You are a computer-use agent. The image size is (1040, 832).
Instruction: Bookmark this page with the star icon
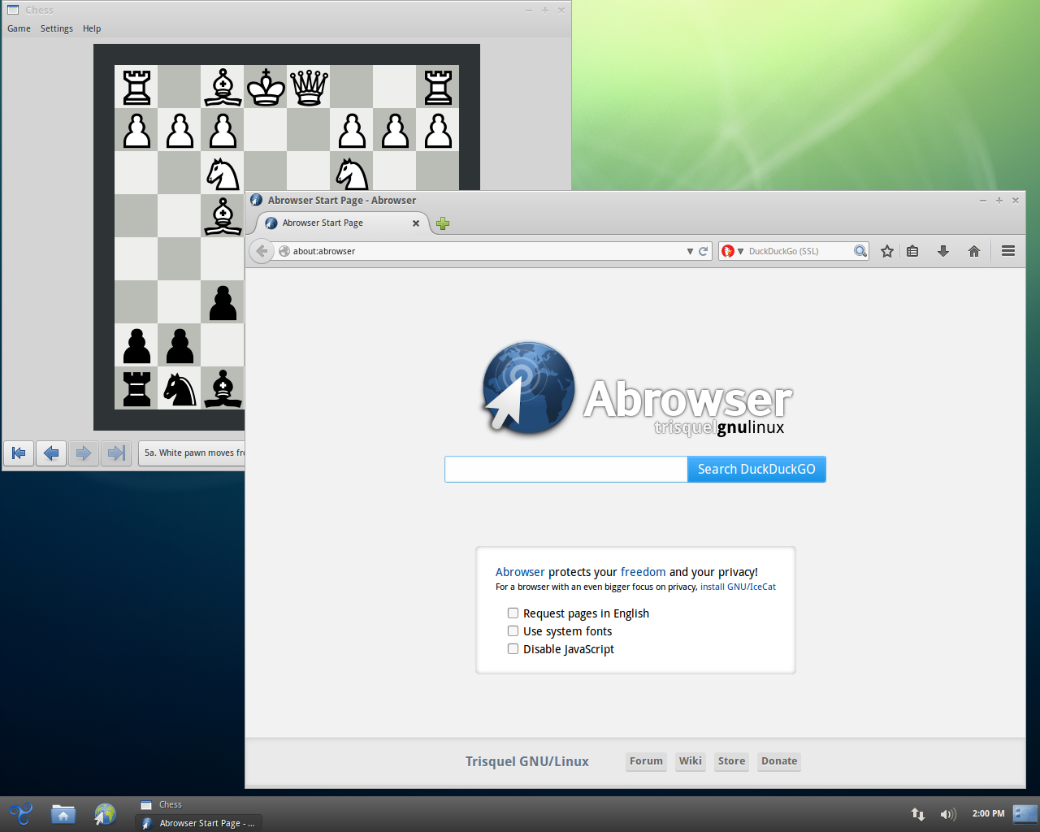[x=887, y=251]
